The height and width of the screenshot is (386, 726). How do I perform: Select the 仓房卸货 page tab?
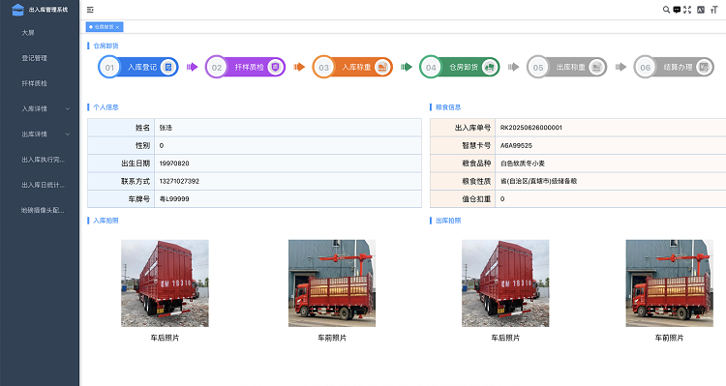click(x=105, y=27)
